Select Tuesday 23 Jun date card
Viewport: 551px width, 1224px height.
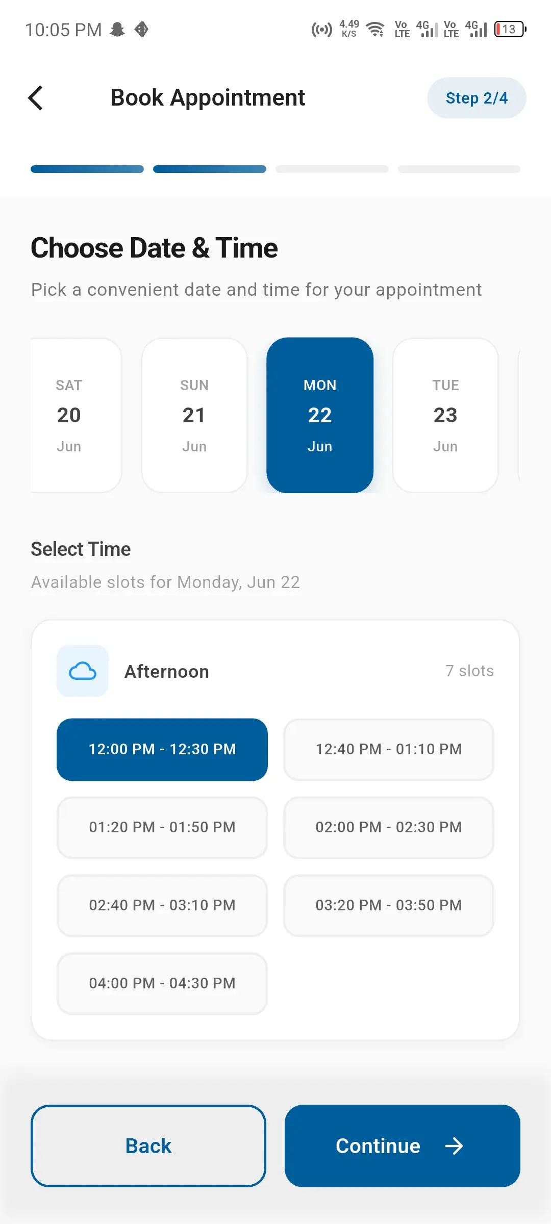[x=445, y=415]
